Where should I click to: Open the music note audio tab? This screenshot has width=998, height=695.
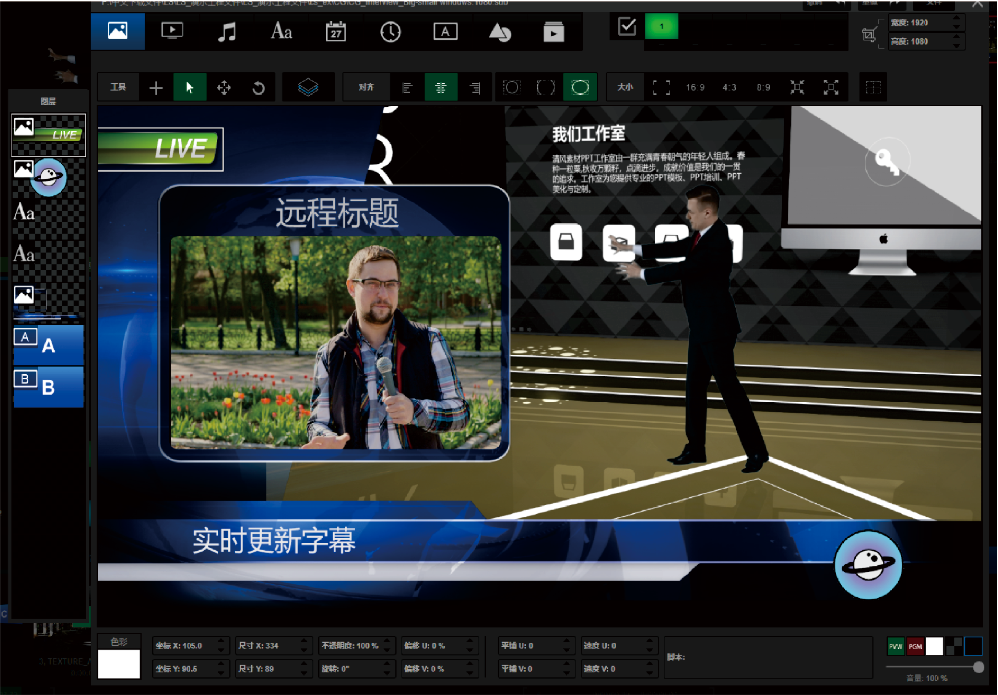click(226, 32)
